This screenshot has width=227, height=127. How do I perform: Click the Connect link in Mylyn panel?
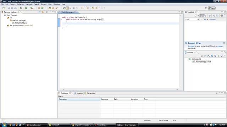click(191, 46)
